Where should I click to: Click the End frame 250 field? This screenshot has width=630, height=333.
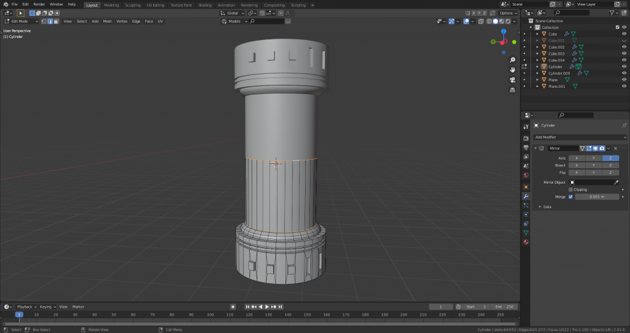click(x=504, y=307)
